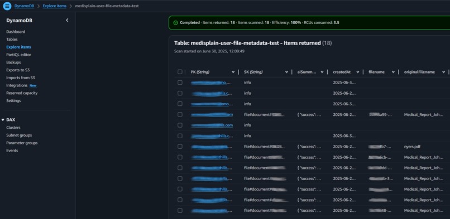The width and height of the screenshot is (450, 219).
Task: Open DAX Subnet groups page
Action: pyautogui.click(x=19, y=135)
